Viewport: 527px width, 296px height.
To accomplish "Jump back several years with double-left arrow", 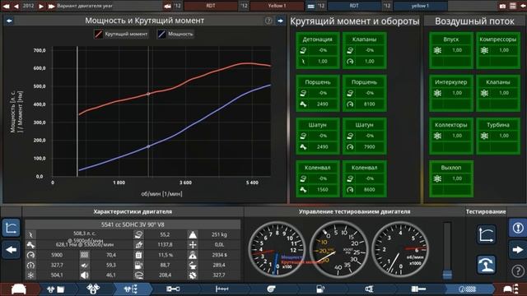I will [6, 6].
